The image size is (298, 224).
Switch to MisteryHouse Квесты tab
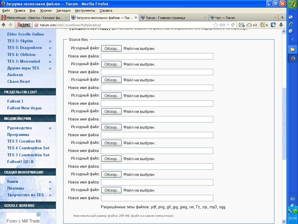coord(35,18)
